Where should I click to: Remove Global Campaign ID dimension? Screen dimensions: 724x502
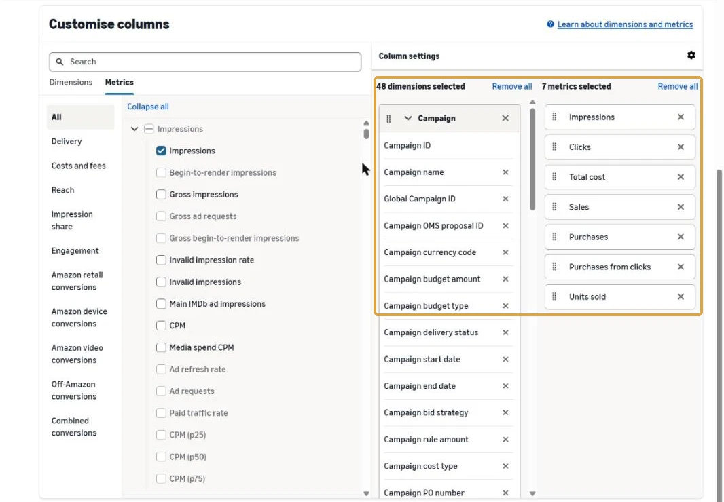click(x=505, y=199)
